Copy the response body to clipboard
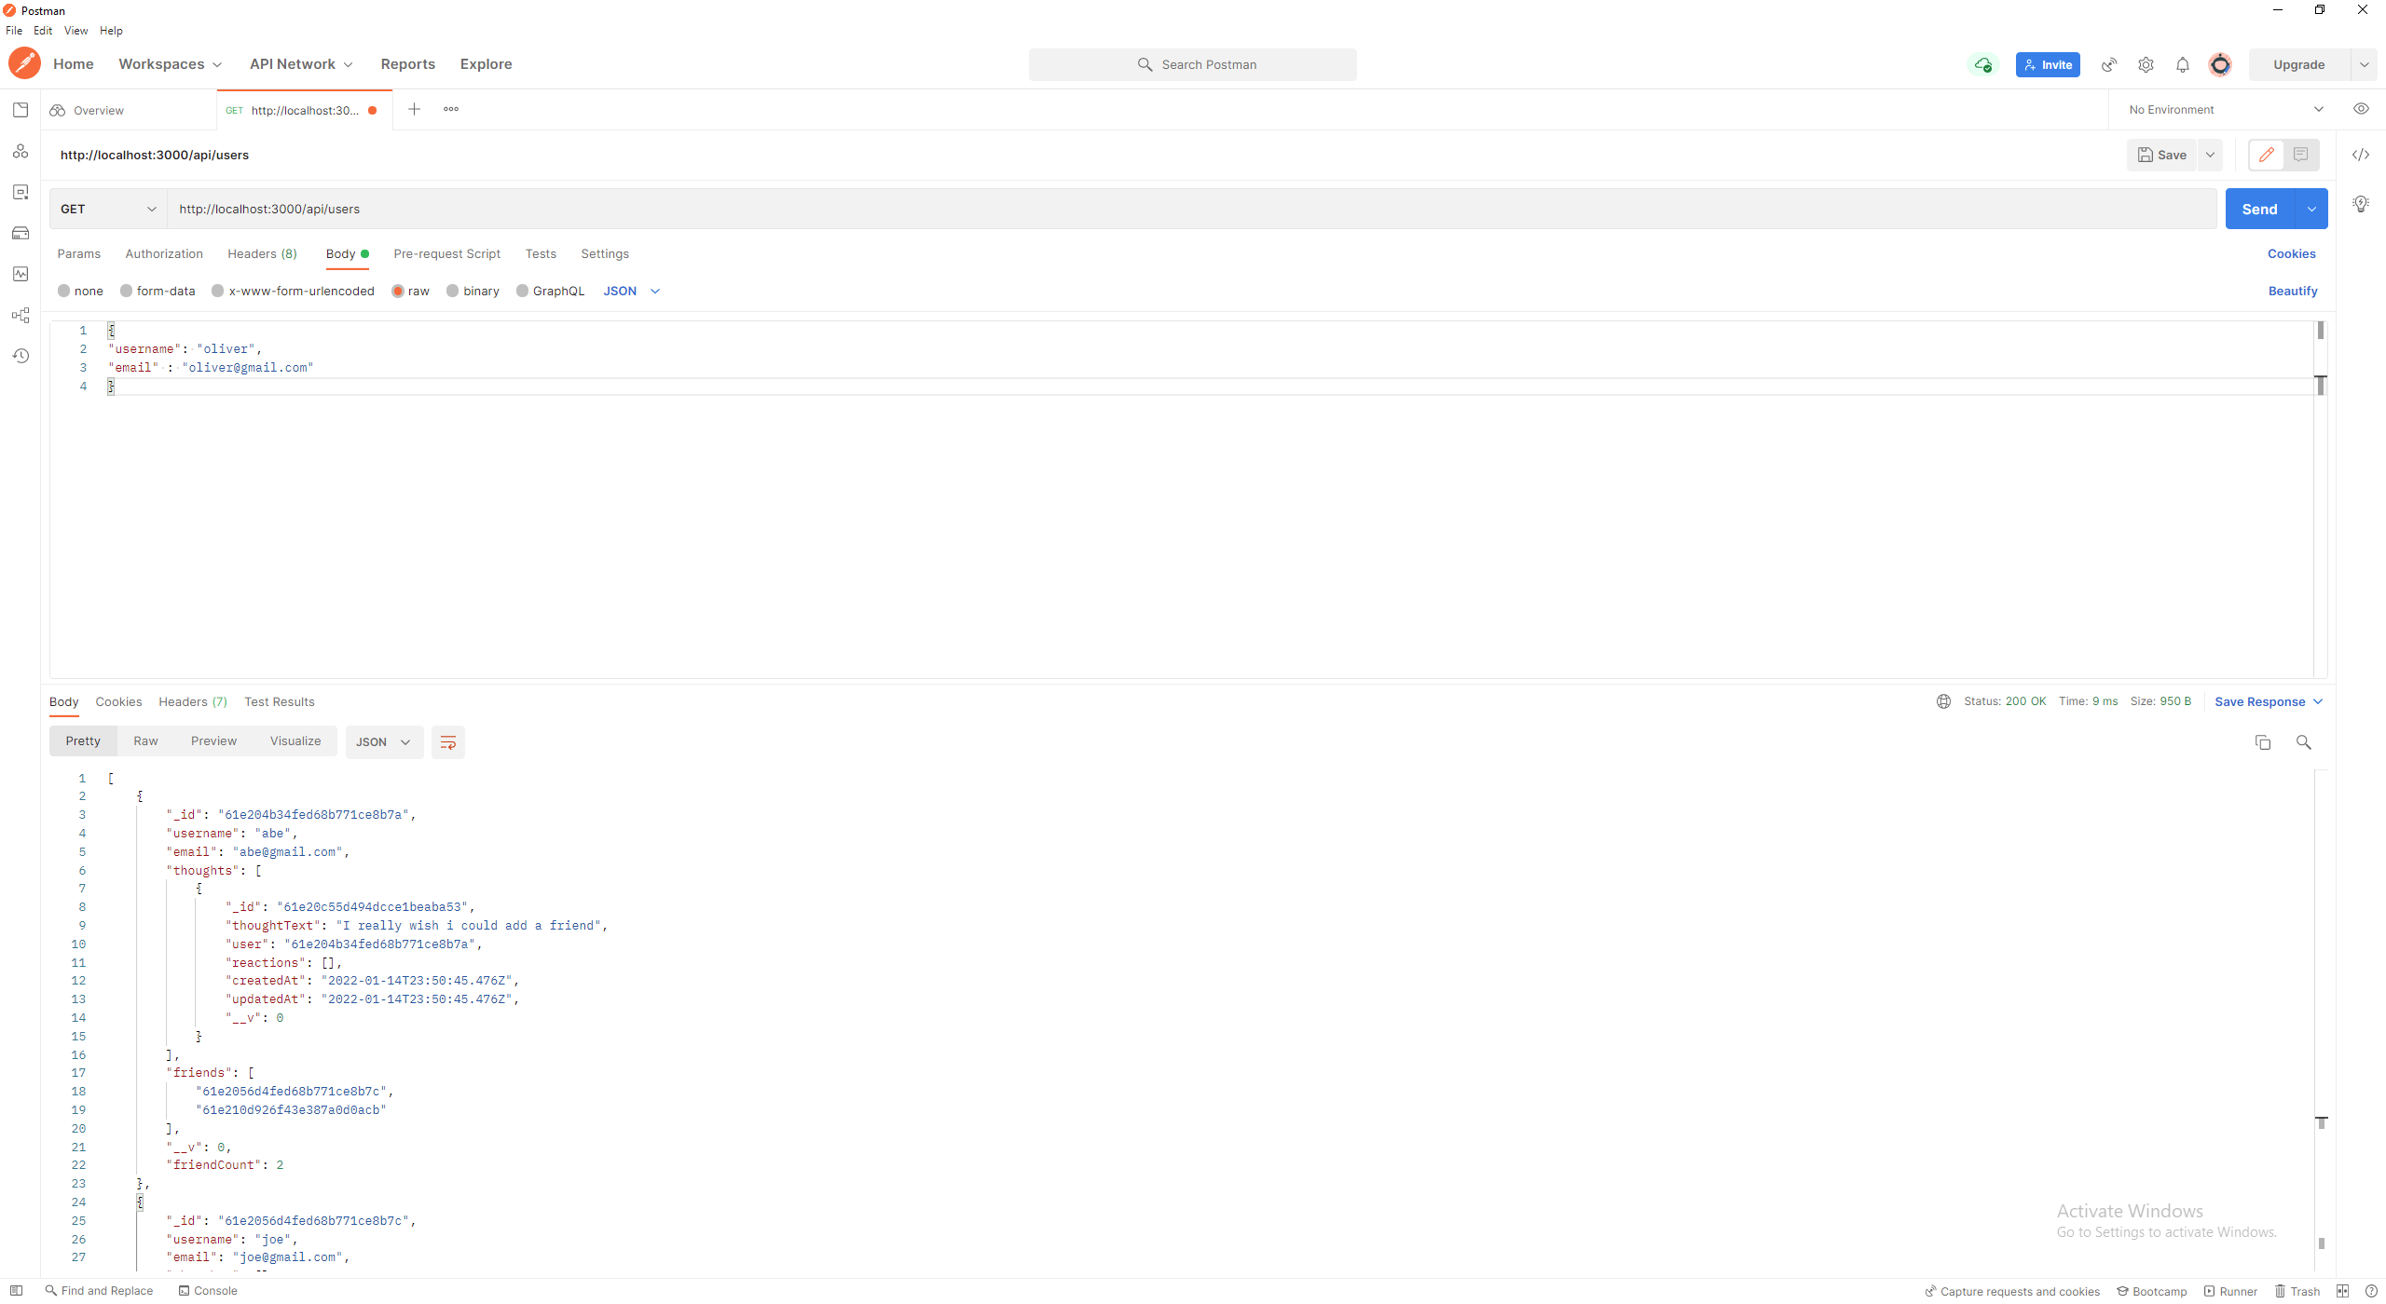Screen dimensions: 2386x1304 point(2262,742)
